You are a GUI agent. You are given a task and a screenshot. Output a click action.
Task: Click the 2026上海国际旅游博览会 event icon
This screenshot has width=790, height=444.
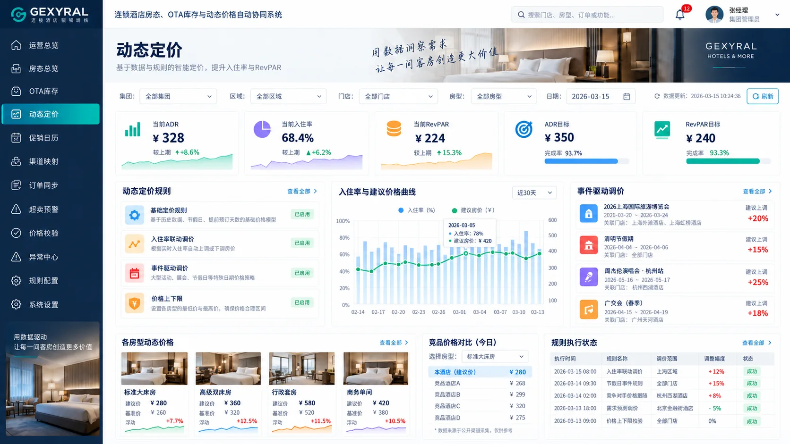589,214
